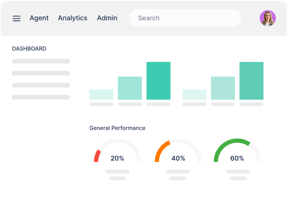Click inside the Search field
Image resolution: width=287 pixels, height=202 pixels.
(x=185, y=18)
